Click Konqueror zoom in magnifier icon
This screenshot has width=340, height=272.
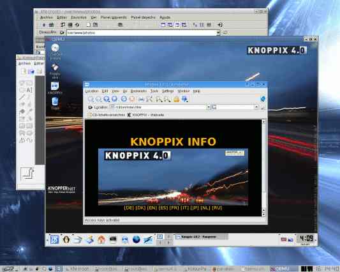(x=159, y=99)
